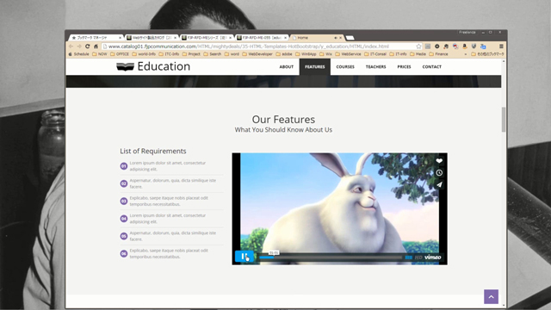This screenshot has height=310, width=551.
Task: Switch to the Webサイト製品カタログ tab
Action: 152,38
